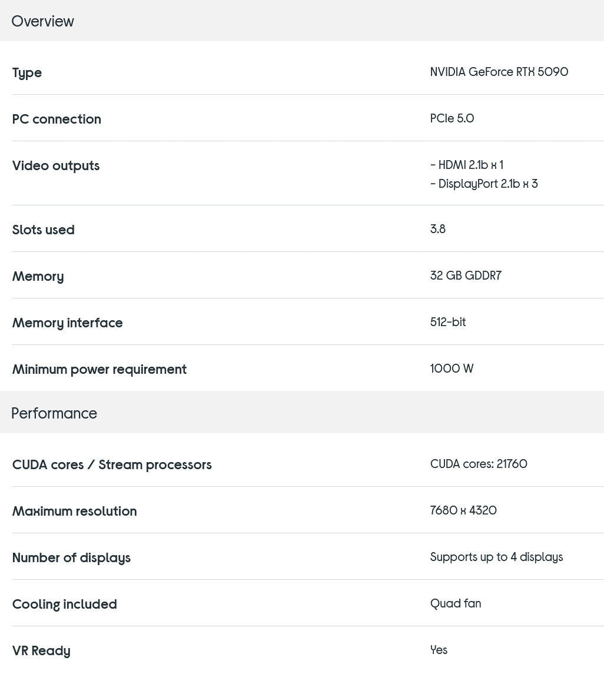The image size is (604, 674).
Task: Select the 'Type' spec label
Action: pos(27,72)
